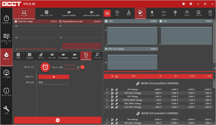Select the 3D 표준 test tab

click(x=52, y=56)
